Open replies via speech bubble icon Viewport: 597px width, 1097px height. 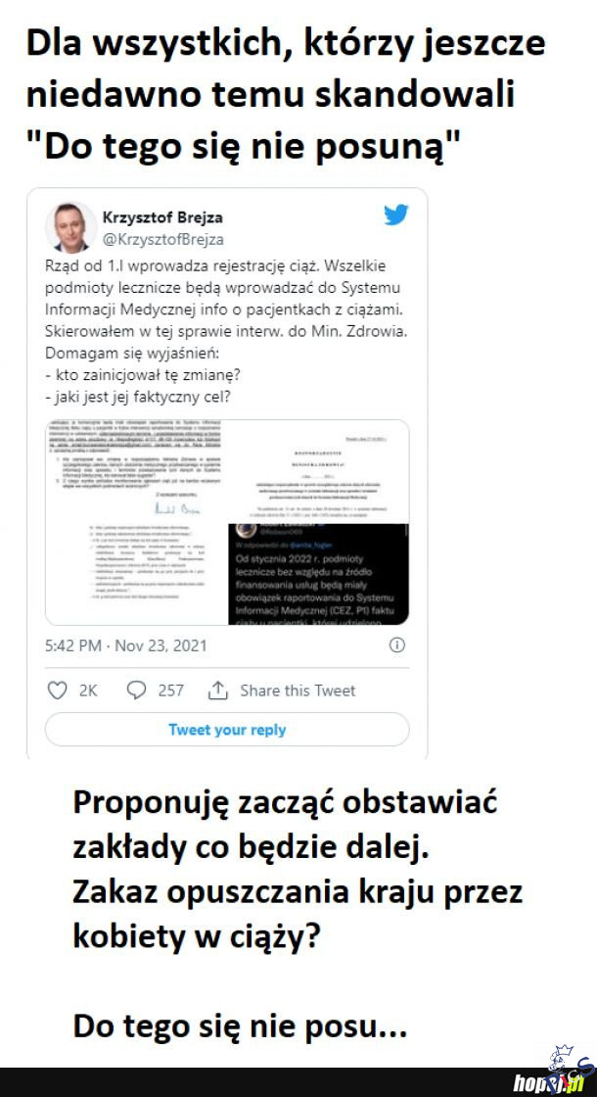(x=137, y=691)
